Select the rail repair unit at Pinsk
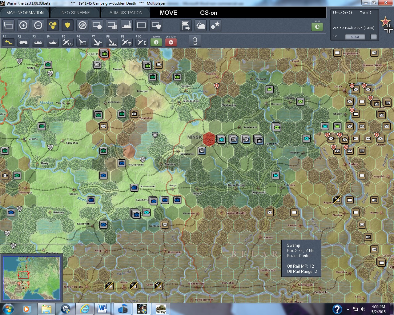 [x=134, y=286]
